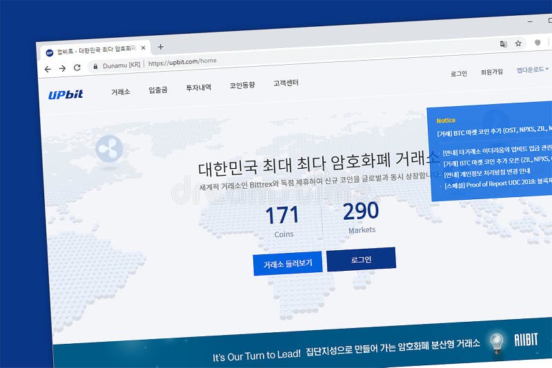Click the AllBit lightbulb icon
The width and height of the screenshot is (552, 368).
pos(497,343)
